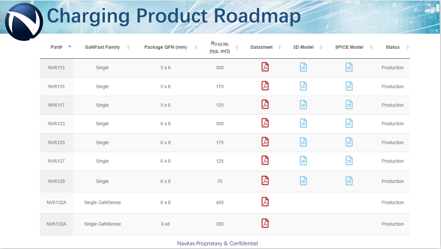Screen dimensions: 441x249
Task: Sort by Package QFN (mm) column arrows
Action: [196, 47]
